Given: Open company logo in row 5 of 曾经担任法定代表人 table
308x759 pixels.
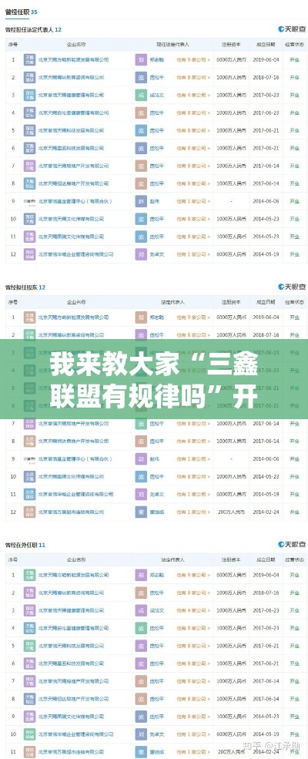Looking at the screenshot, I should (29, 131).
